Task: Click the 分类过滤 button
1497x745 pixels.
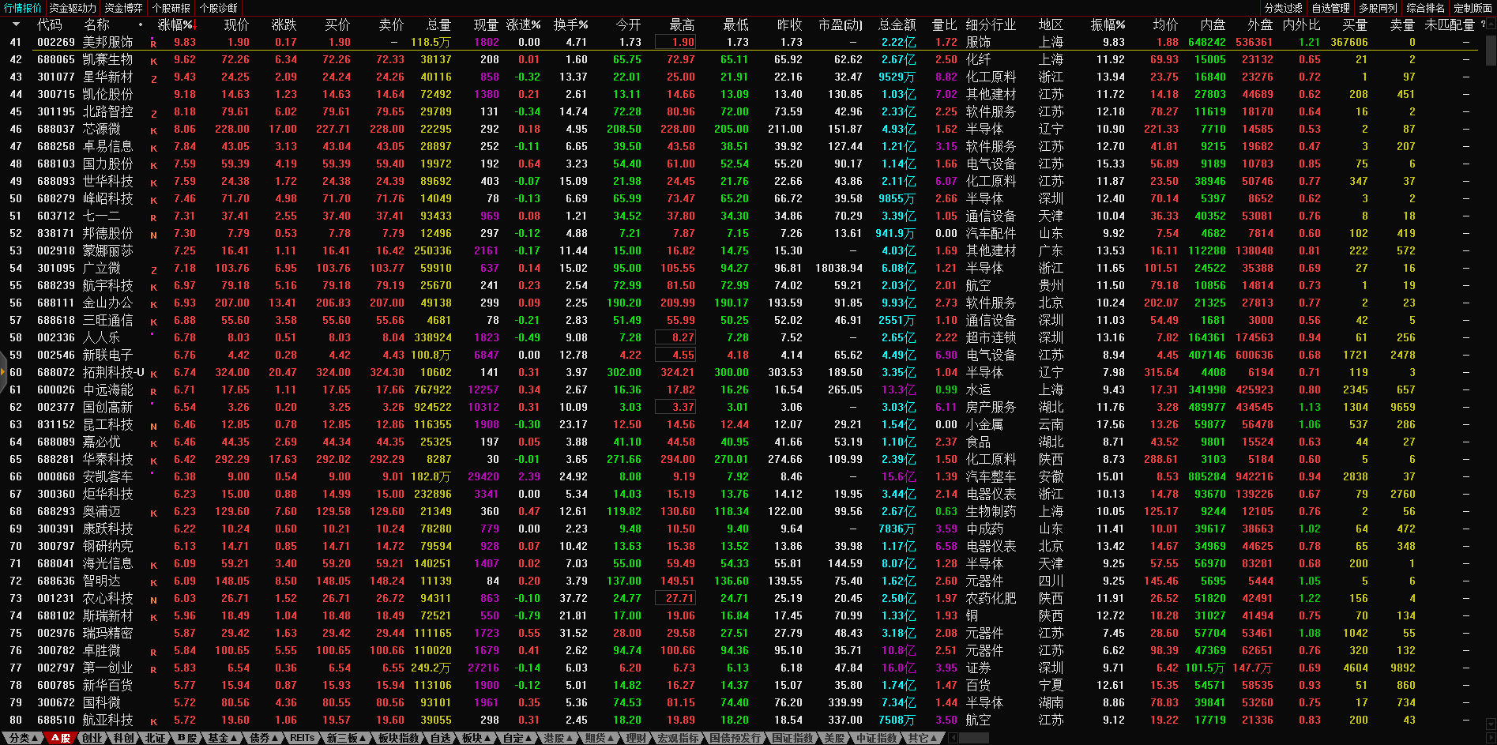Action: (1283, 8)
